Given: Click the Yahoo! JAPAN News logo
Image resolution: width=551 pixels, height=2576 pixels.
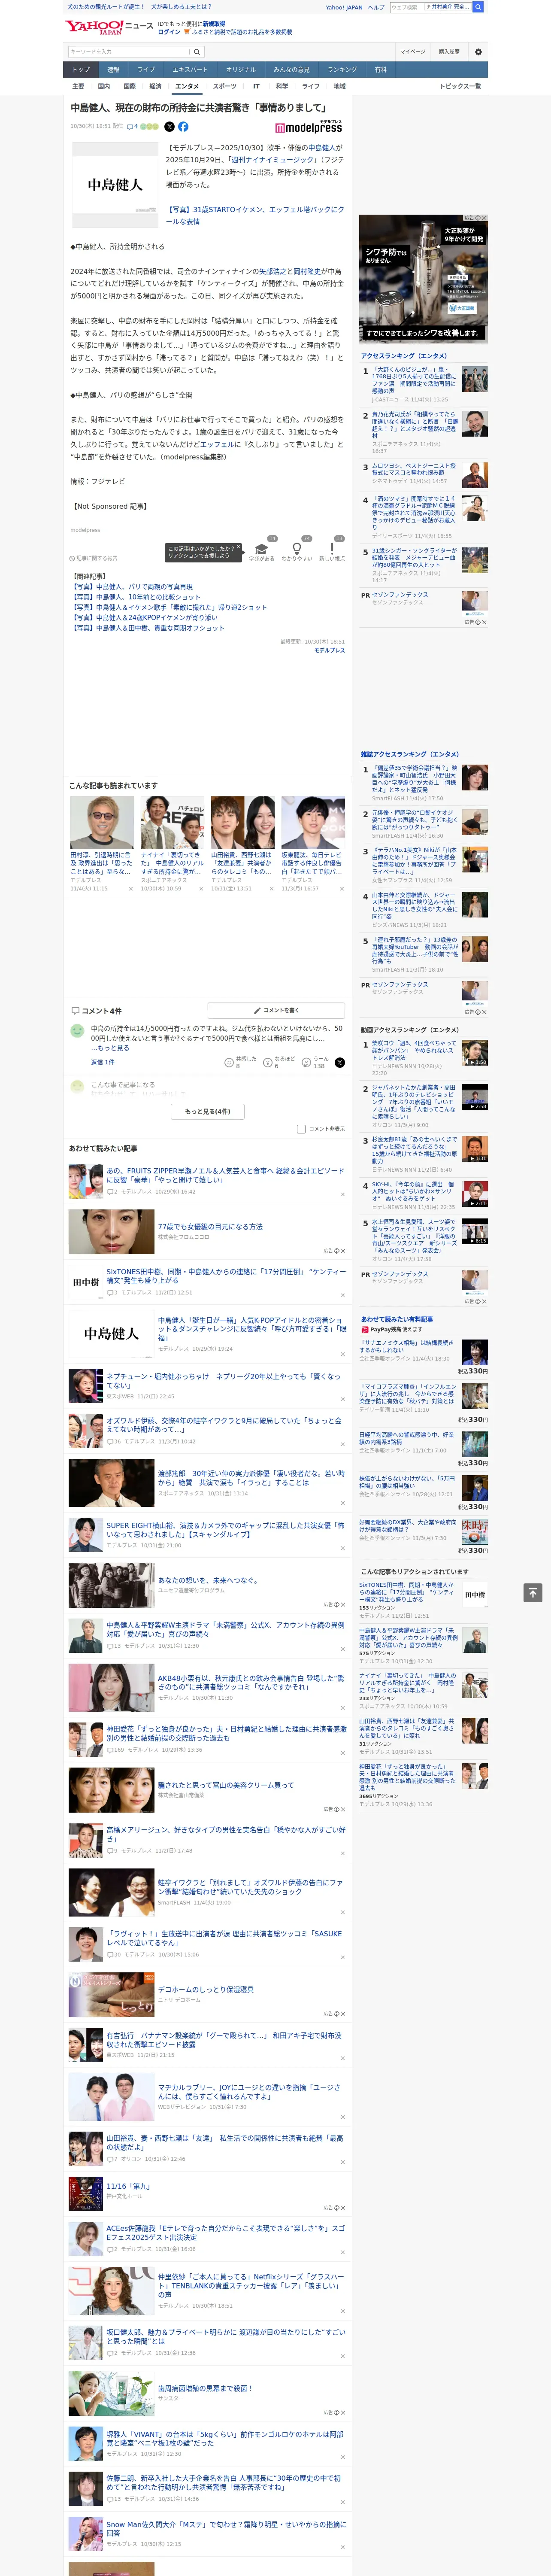Looking at the screenshot, I should (x=109, y=27).
